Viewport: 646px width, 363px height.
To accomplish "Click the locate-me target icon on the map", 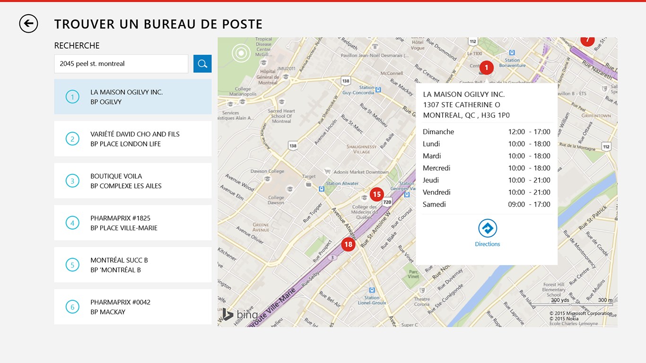I will coord(241,53).
